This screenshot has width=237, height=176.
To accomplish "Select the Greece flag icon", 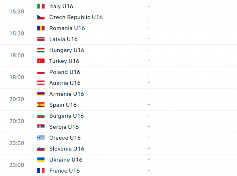I will pyautogui.click(x=41, y=138).
